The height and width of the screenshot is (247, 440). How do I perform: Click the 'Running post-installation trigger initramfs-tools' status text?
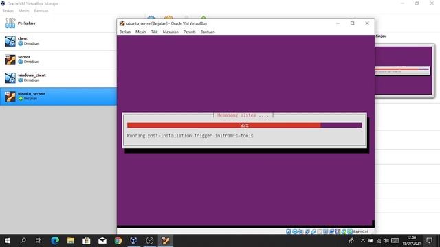point(190,136)
